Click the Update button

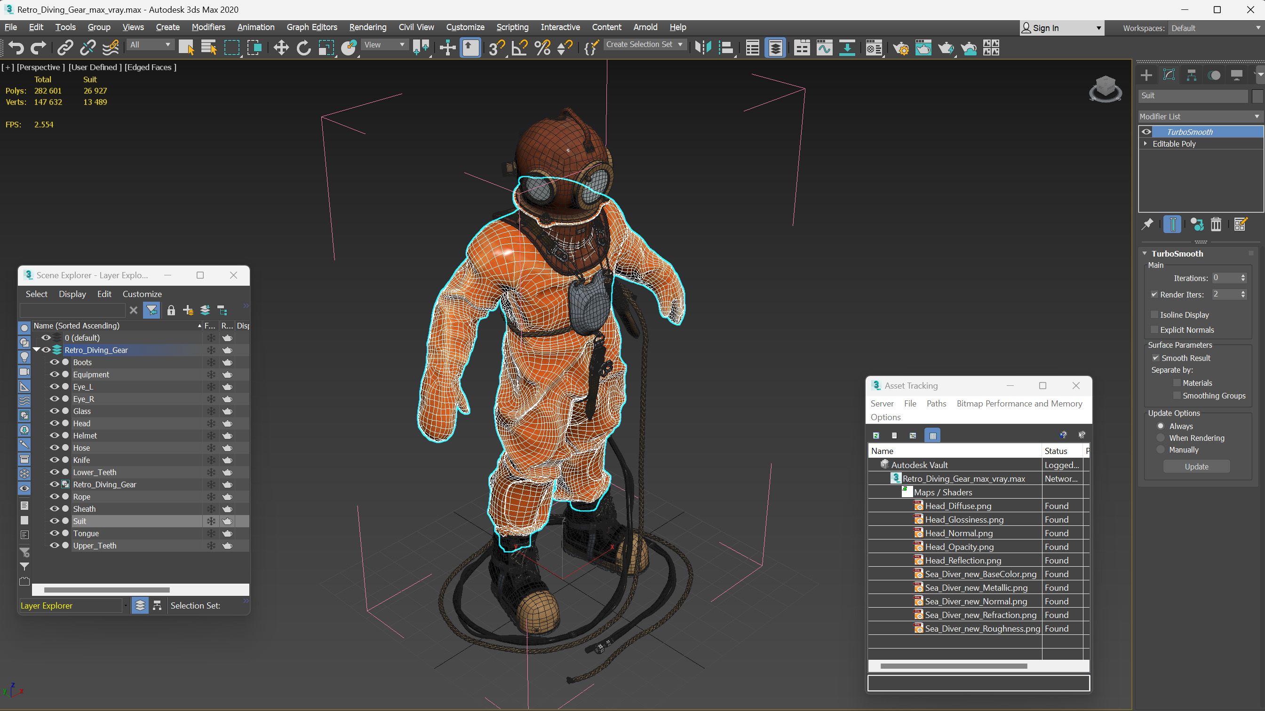pyautogui.click(x=1196, y=467)
